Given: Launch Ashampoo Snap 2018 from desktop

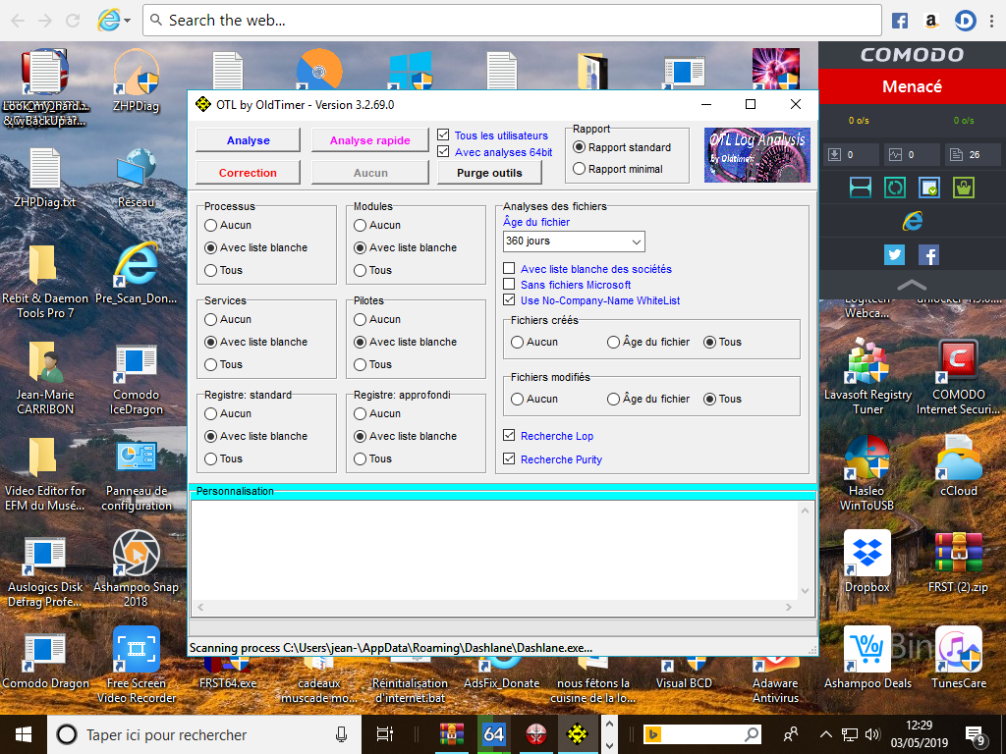Looking at the screenshot, I should click(136, 568).
